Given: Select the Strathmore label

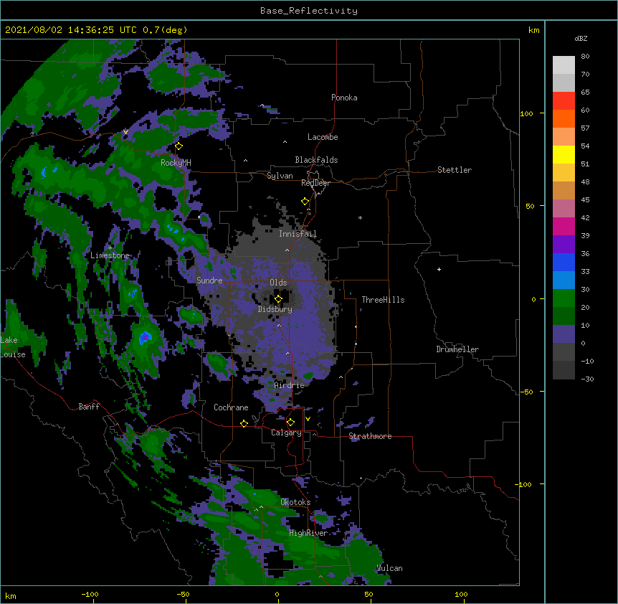Looking at the screenshot, I should click(370, 436).
